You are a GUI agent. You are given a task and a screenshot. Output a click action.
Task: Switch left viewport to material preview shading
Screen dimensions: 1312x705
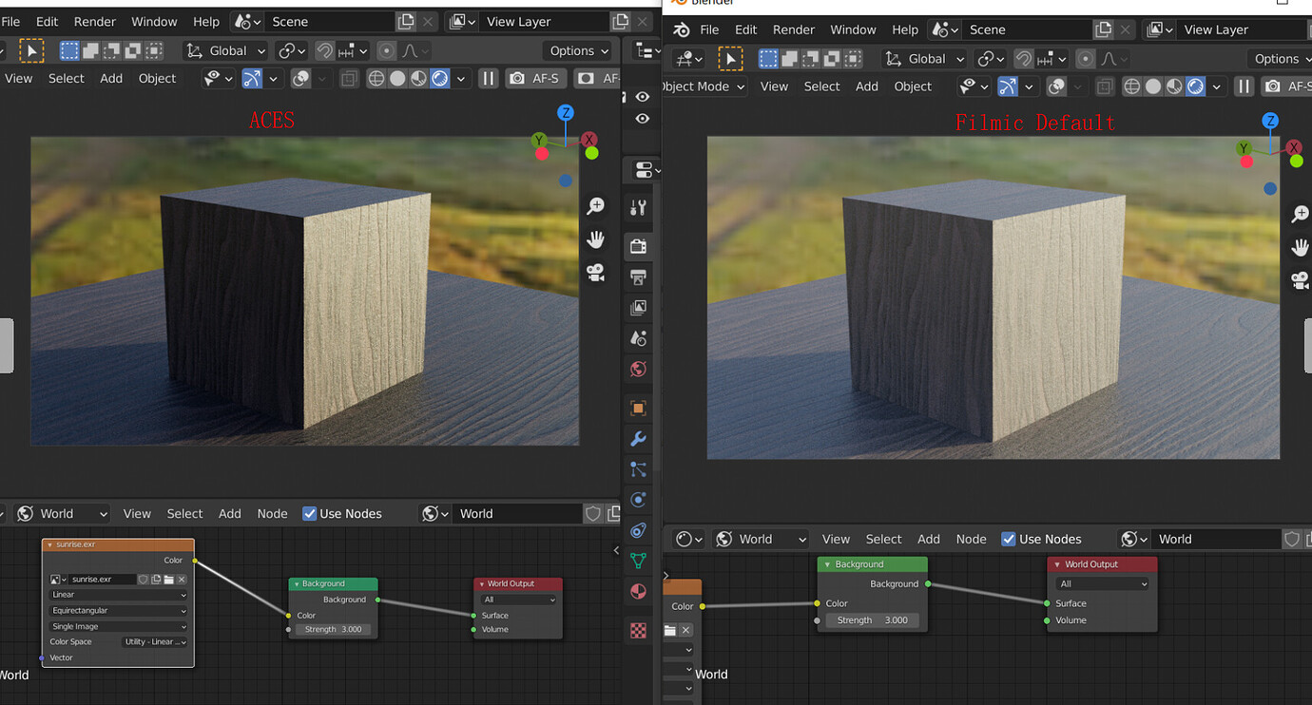[418, 78]
